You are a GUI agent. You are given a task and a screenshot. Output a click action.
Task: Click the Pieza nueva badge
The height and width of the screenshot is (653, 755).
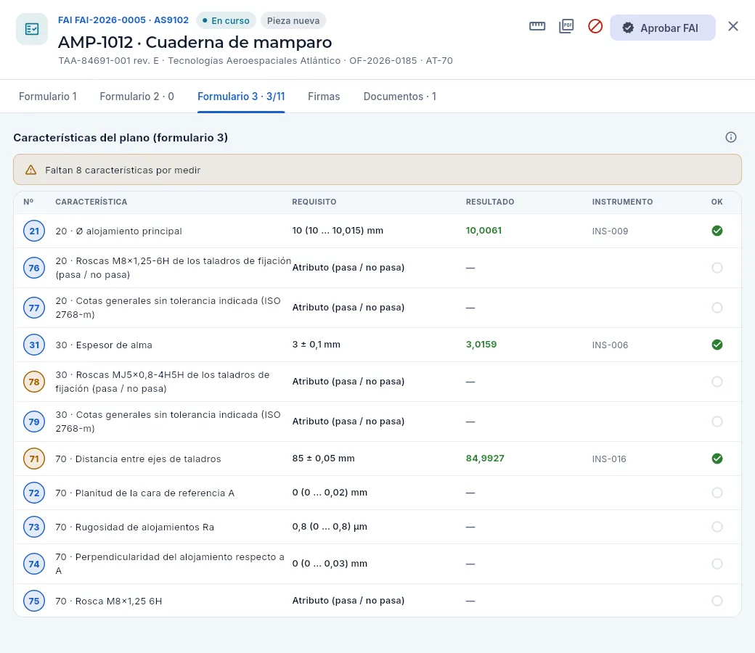(293, 21)
